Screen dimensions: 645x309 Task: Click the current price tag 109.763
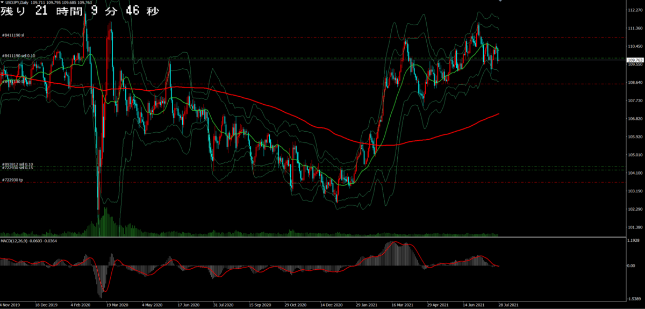[x=635, y=60]
